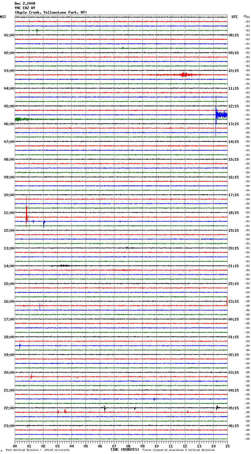Select the 06:00 MST row label
Image resolution: width=251 pixels, height=454 pixels.
click(x=9, y=124)
